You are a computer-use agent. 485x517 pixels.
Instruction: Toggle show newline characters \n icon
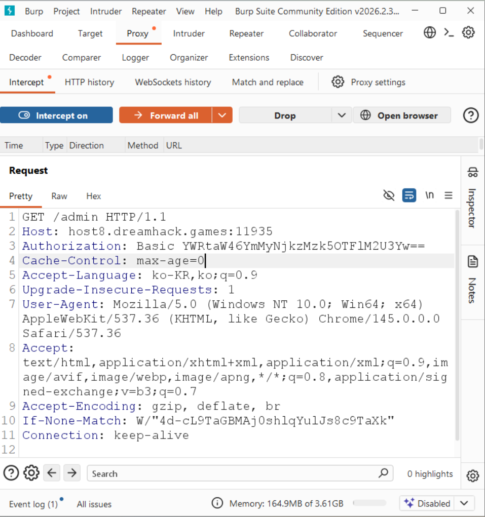pos(429,195)
